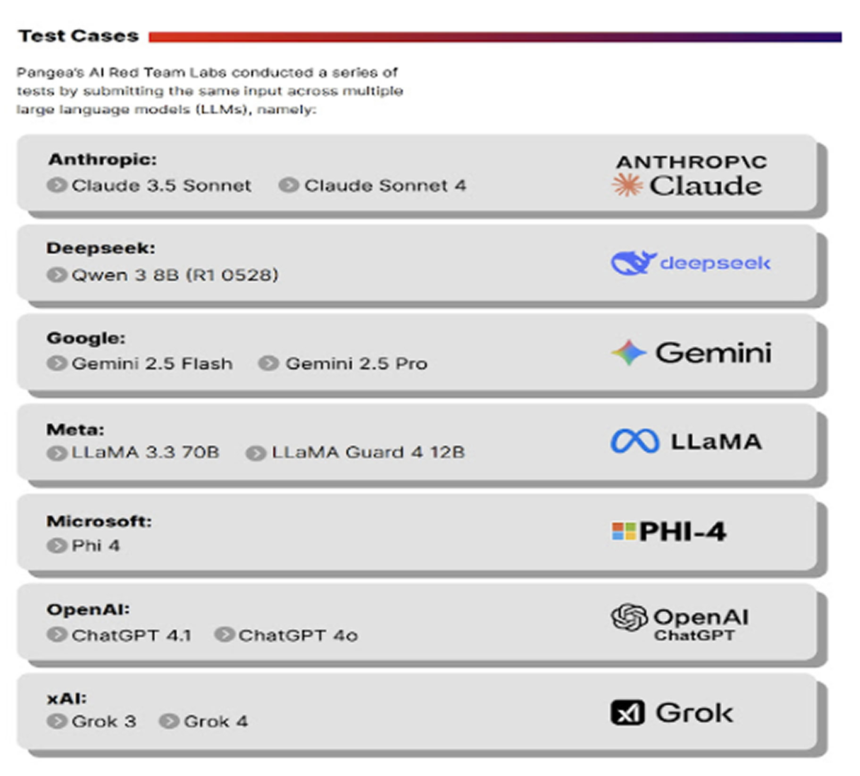Click the Anthropic Claude starburst logo

pyautogui.click(x=626, y=185)
